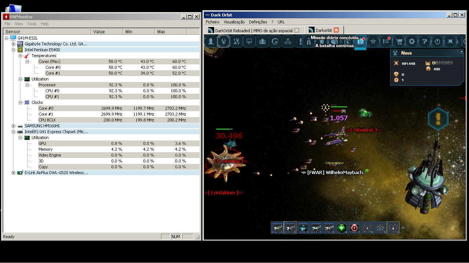Open the game settings gear icon
This screenshot has height=263, width=469.
tap(412, 41)
